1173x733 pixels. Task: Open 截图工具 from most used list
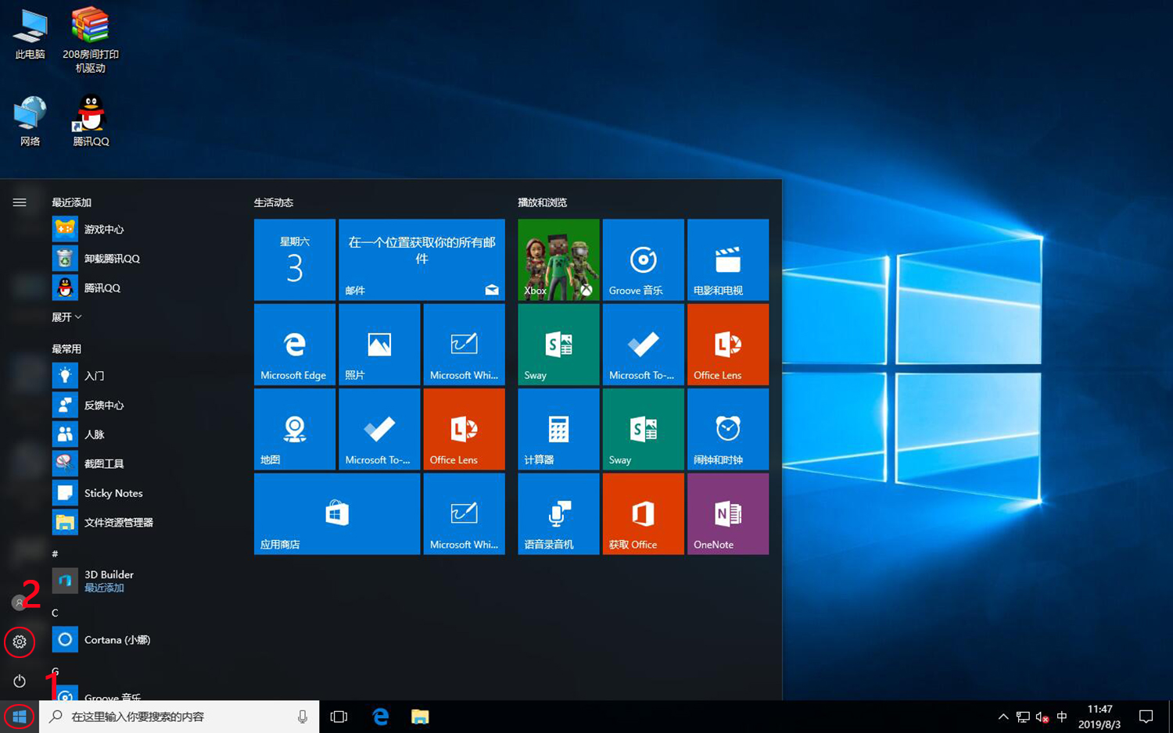(103, 463)
